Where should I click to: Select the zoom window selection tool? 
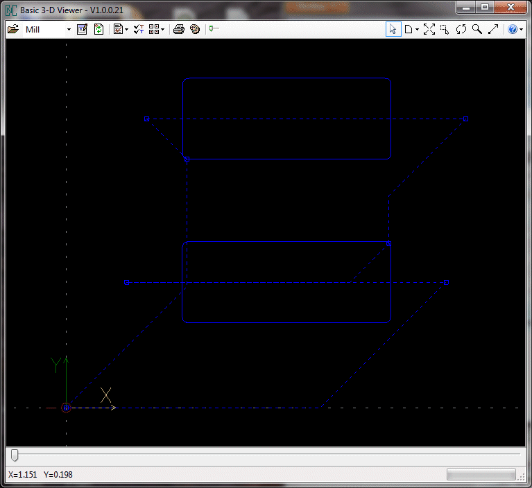tap(445, 30)
